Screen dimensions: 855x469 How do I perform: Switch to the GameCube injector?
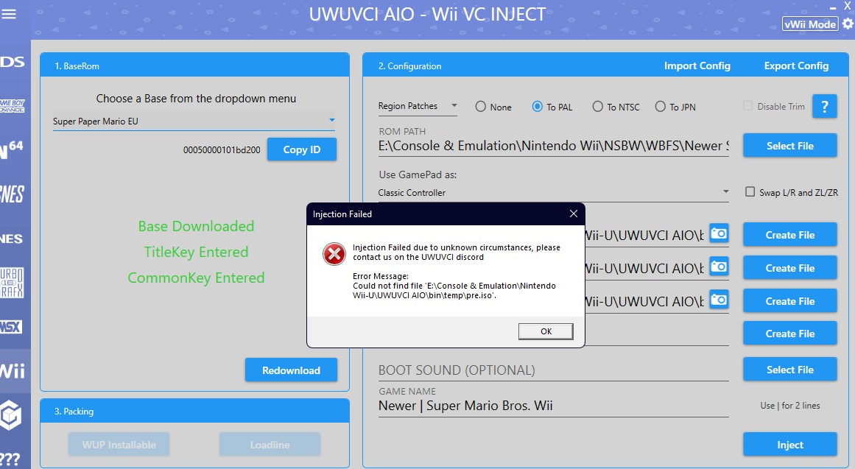[12, 415]
